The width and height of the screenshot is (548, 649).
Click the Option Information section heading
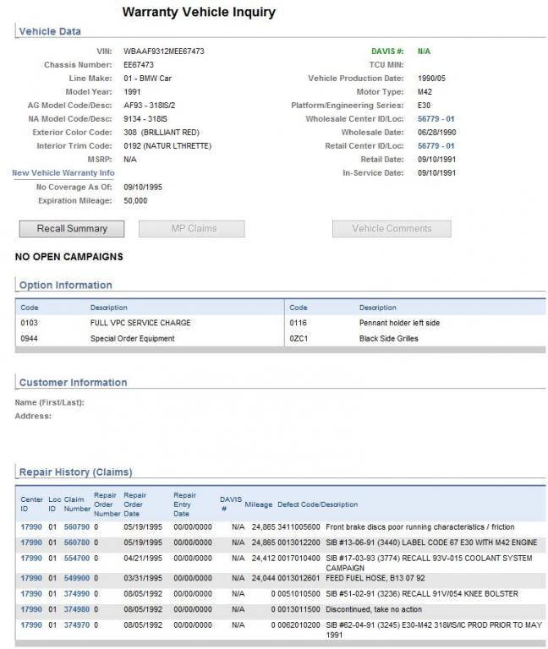65,286
